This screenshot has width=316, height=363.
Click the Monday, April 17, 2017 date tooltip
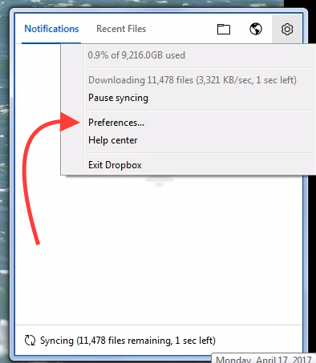(x=264, y=359)
